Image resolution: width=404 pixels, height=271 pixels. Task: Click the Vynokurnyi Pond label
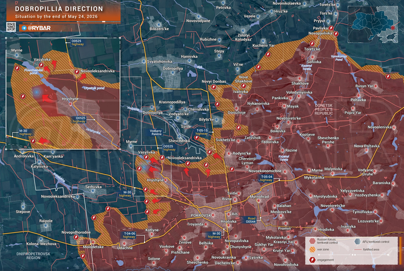339,58
